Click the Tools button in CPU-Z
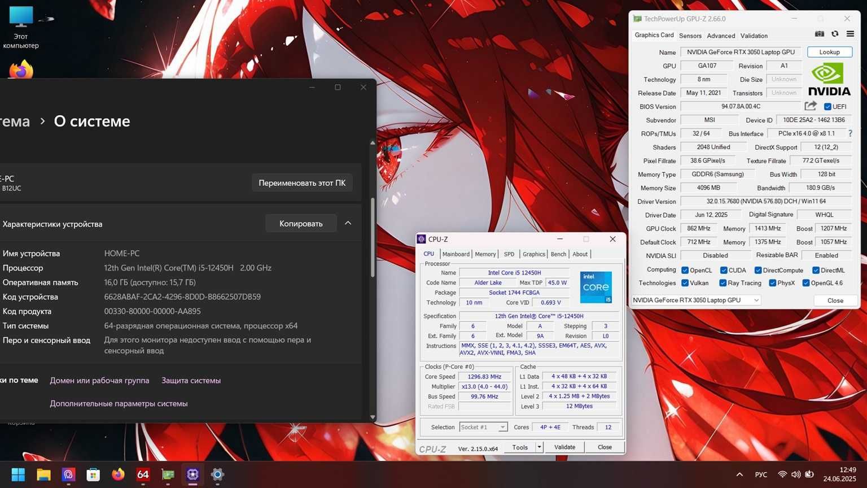The height and width of the screenshot is (488, 867). [x=520, y=447]
